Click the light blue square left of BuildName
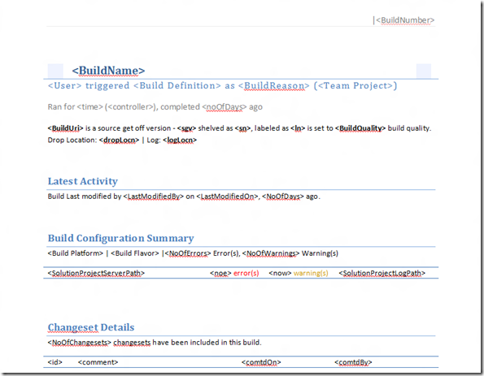The width and height of the screenshot is (484, 376). [55, 71]
